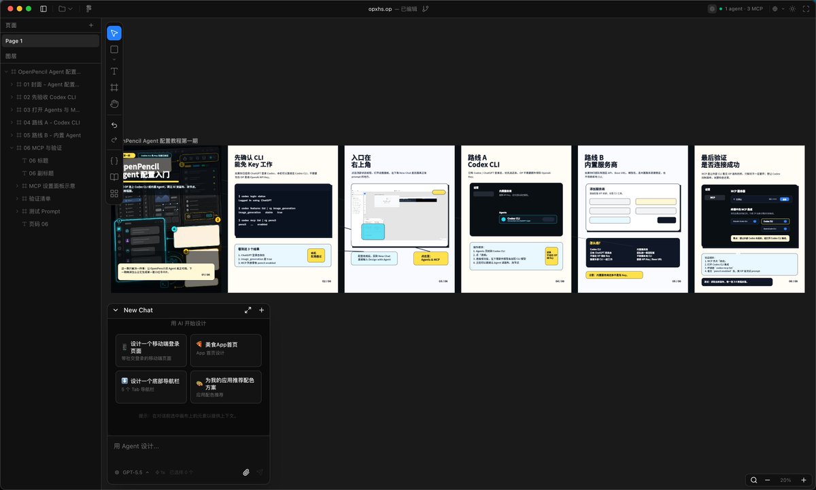Choose the Text tool
This screenshot has width=816, height=490.
[x=114, y=71]
